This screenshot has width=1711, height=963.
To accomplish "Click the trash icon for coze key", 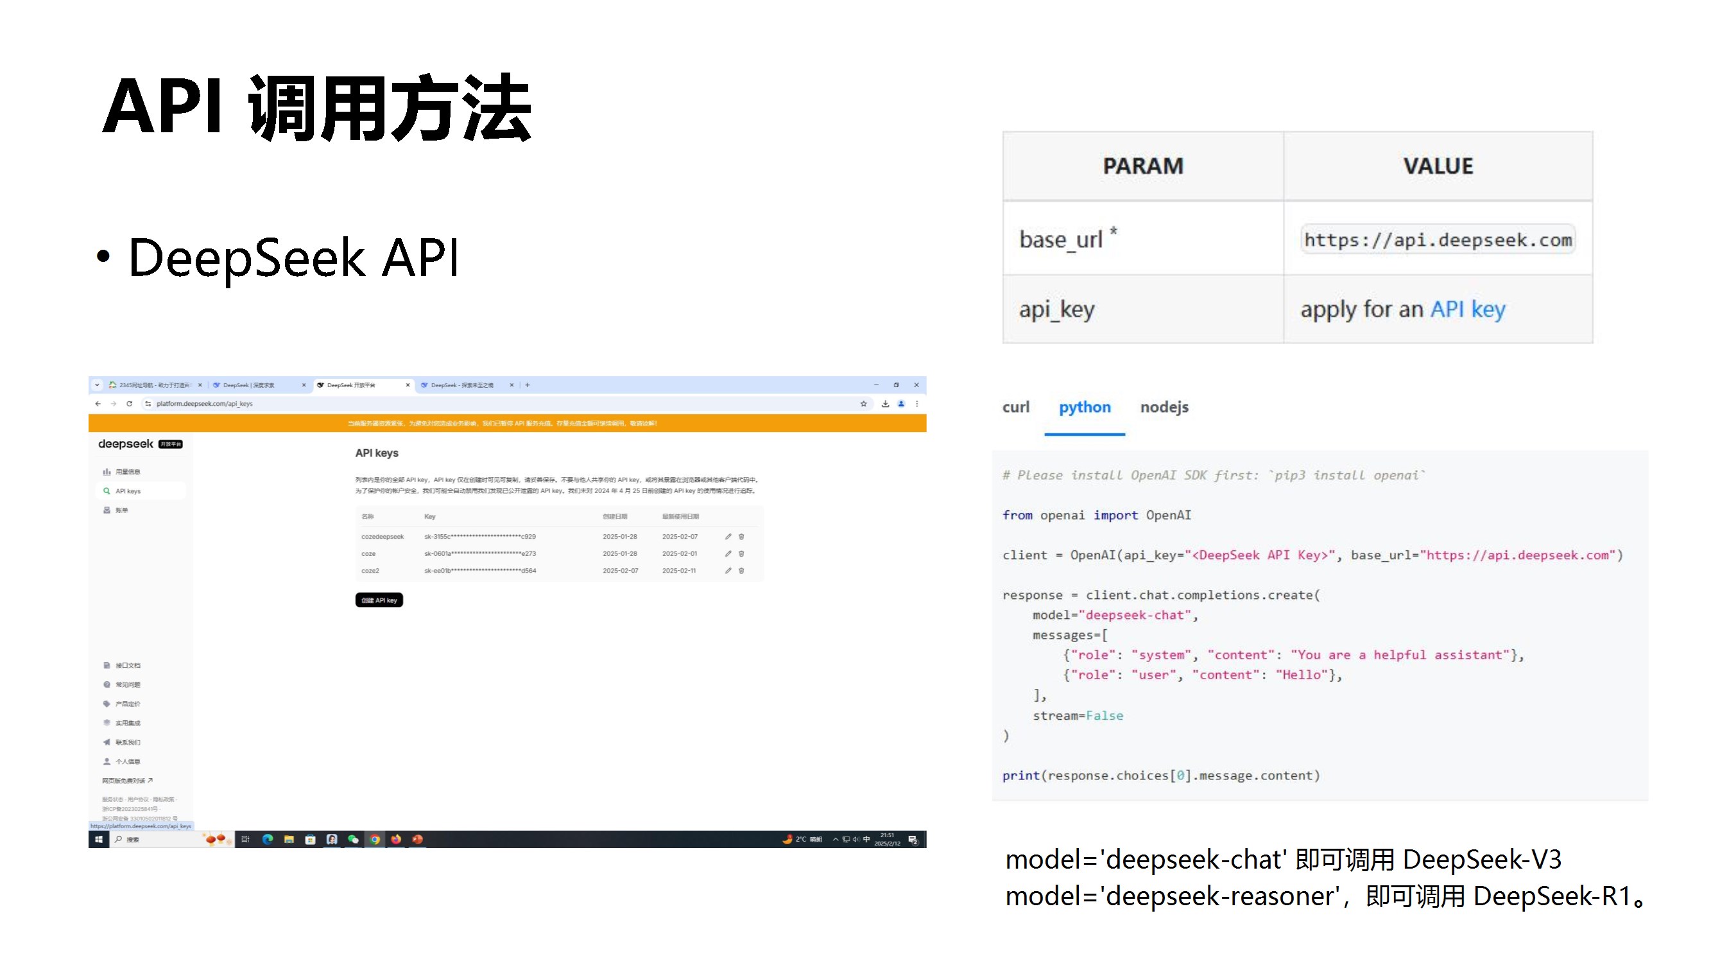I will tap(741, 553).
